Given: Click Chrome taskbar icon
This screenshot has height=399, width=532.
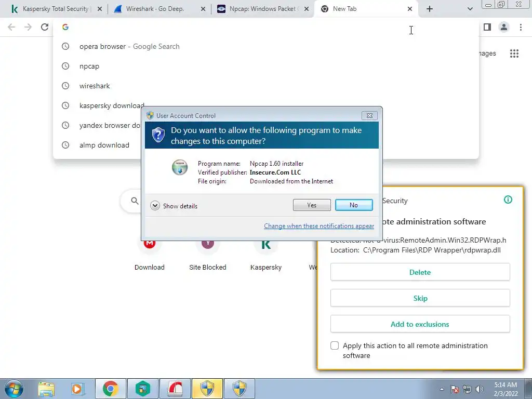Looking at the screenshot, I should 111,389.
